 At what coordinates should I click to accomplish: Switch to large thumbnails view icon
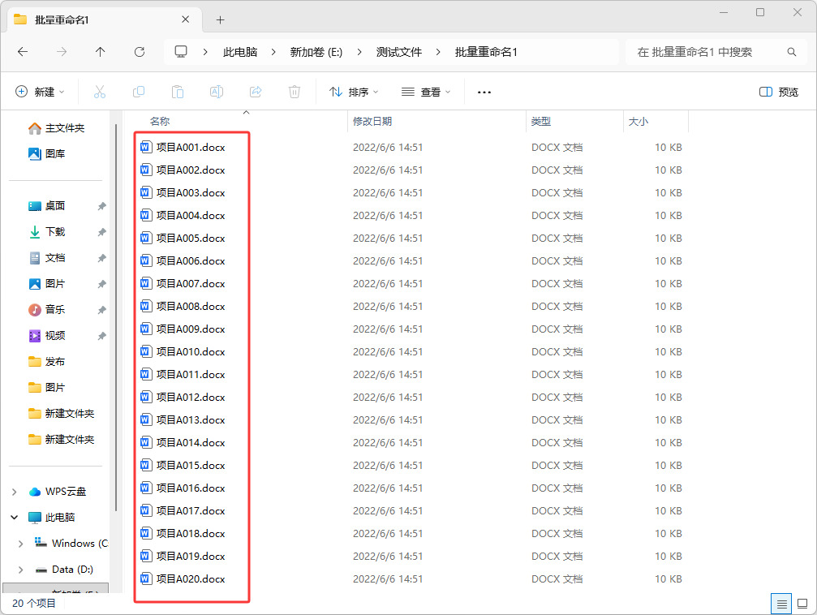coord(802,604)
